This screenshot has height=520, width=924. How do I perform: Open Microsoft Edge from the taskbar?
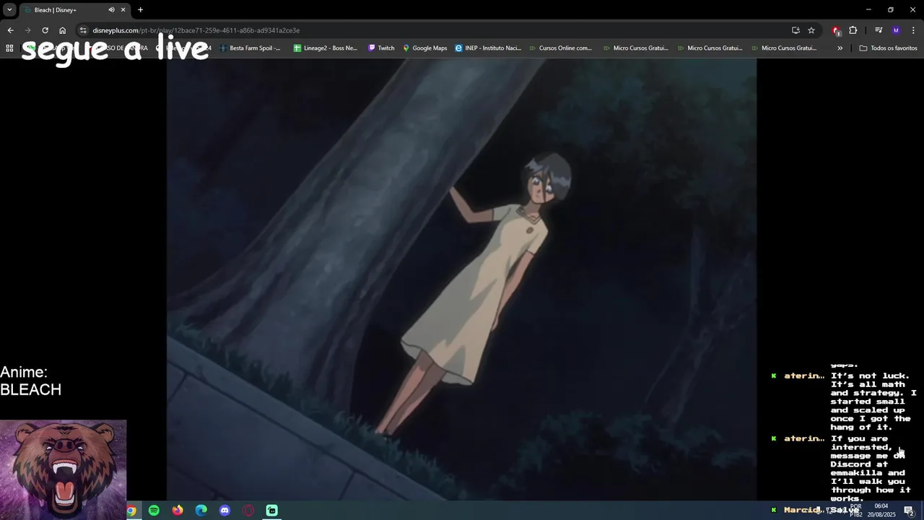point(201,511)
